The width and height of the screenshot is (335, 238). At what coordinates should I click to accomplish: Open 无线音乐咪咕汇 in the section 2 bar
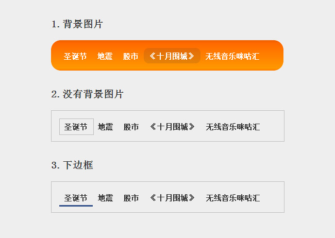232,127
